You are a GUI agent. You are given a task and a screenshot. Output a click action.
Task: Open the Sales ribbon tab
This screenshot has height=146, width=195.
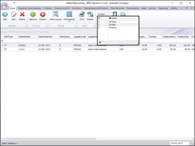coord(144,8)
